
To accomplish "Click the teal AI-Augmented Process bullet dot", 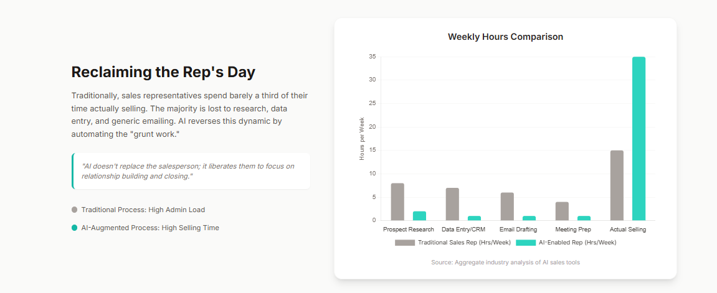I will (75, 228).
